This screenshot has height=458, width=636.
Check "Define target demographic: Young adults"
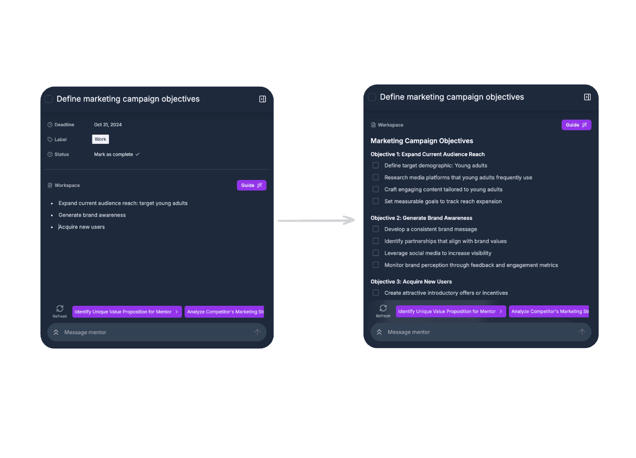click(x=376, y=165)
